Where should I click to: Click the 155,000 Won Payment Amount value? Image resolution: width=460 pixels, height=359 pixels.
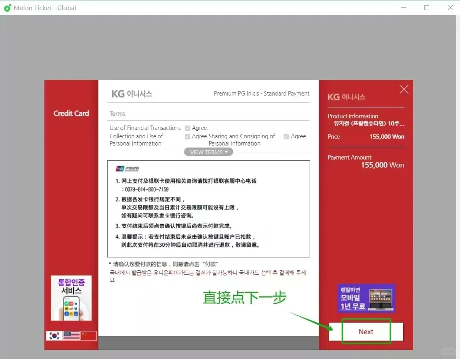[382, 165]
